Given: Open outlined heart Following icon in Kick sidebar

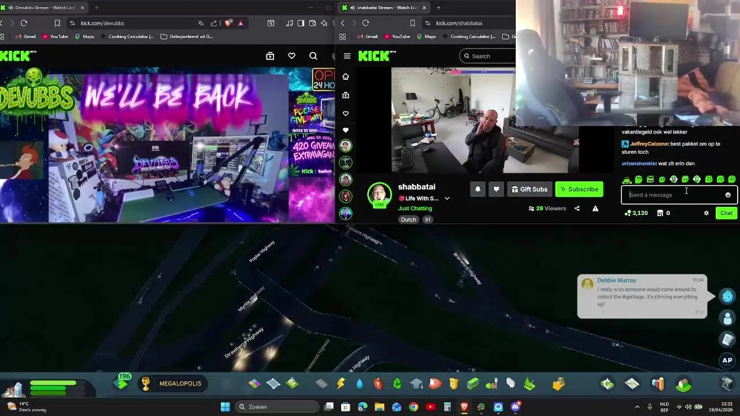Looking at the screenshot, I should point(346,113).
